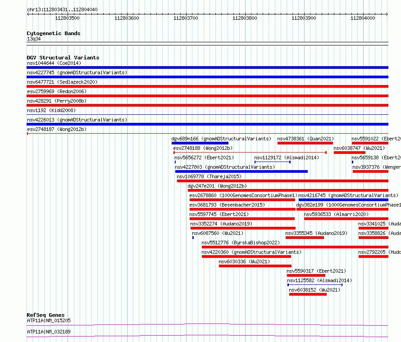Click the nsv6030336 red variant bar

[x=255, y=266]
